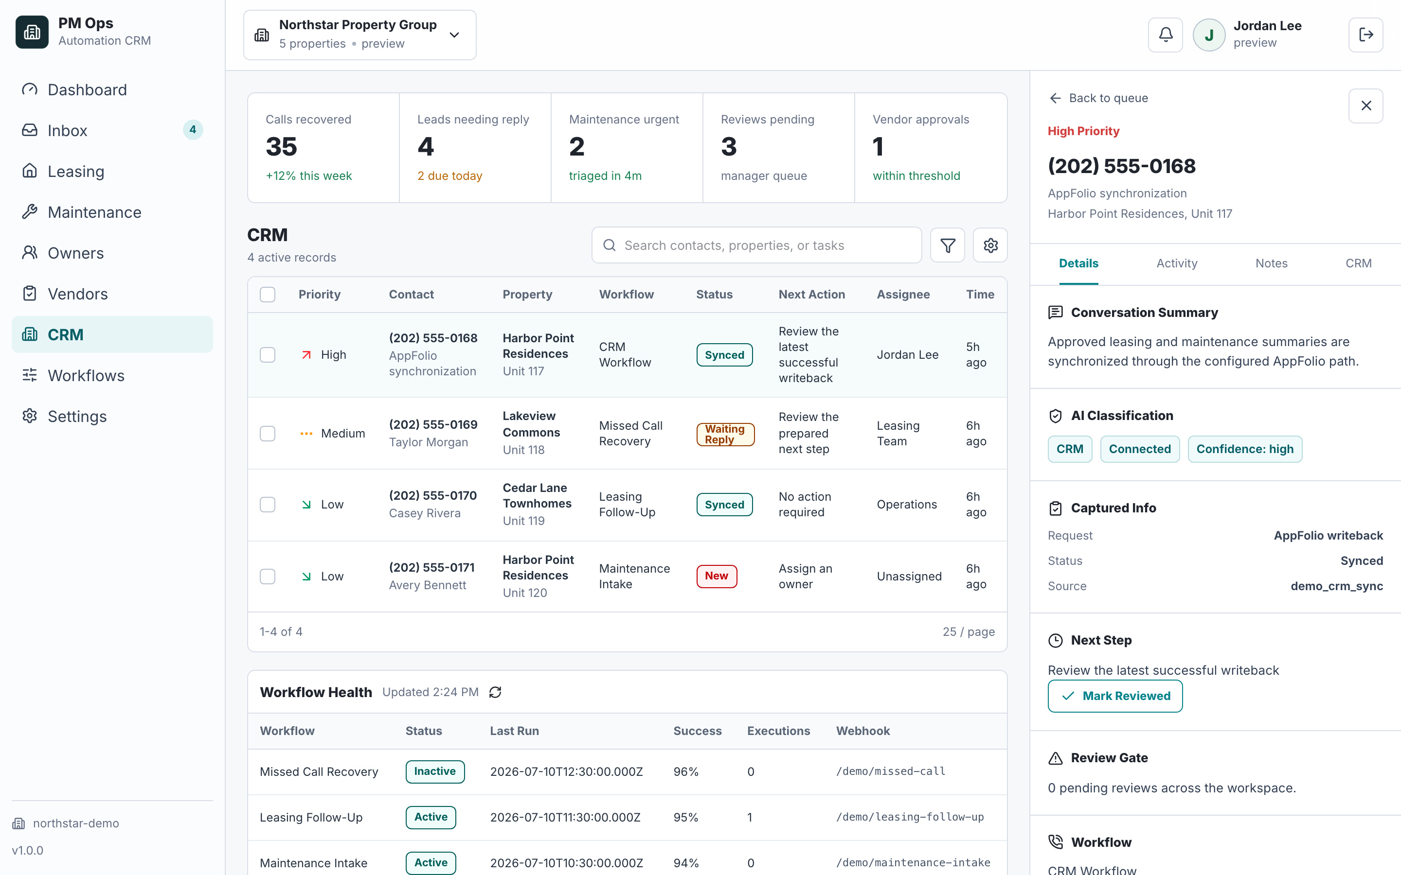Go to Maintenance page
Viewport: 1401px width, 875px height.
[112, 212]
